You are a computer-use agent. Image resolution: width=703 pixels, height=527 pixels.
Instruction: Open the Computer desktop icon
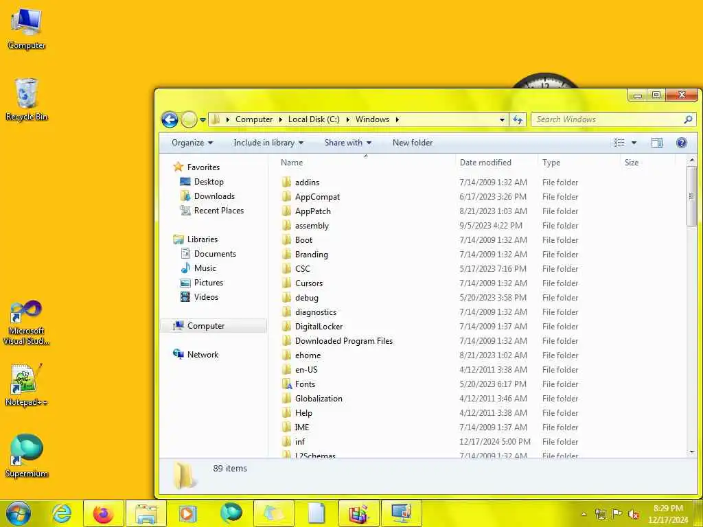click(27, 30)
